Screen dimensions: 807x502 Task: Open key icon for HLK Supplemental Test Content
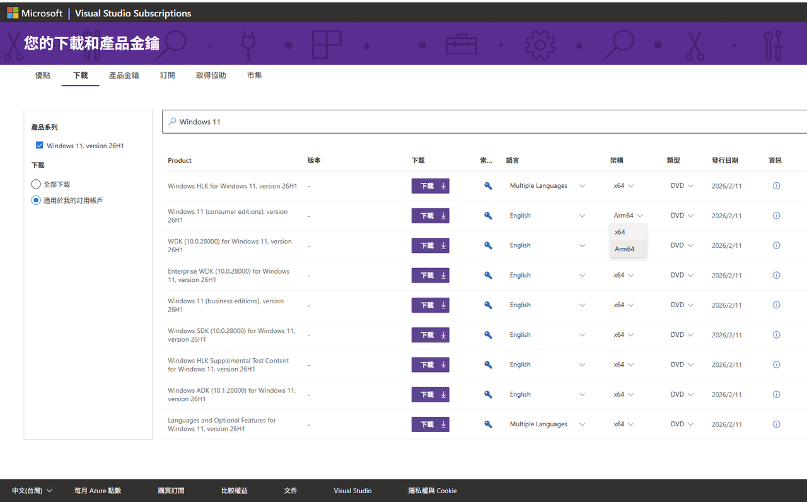tap(487, 365)
